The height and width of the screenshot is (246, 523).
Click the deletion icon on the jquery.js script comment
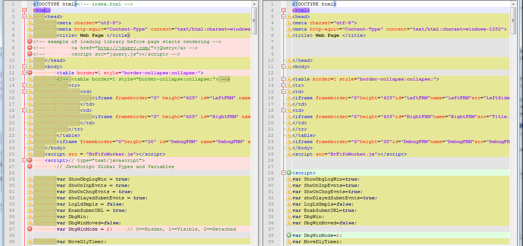pos(30,54)
